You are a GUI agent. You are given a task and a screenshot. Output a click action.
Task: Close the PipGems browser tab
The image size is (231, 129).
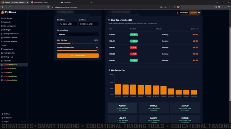click(27, 2)
